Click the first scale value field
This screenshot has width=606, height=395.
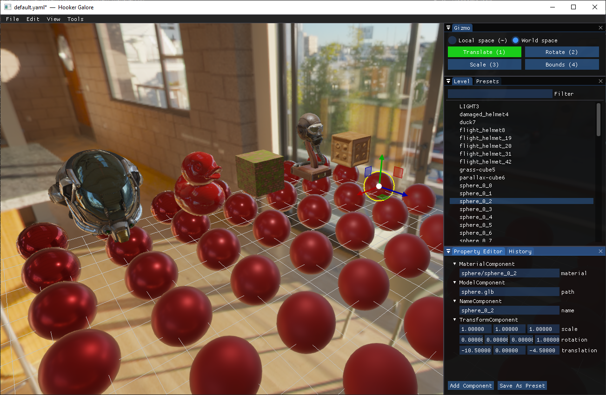pyautogui.click(x=475, y=329)
